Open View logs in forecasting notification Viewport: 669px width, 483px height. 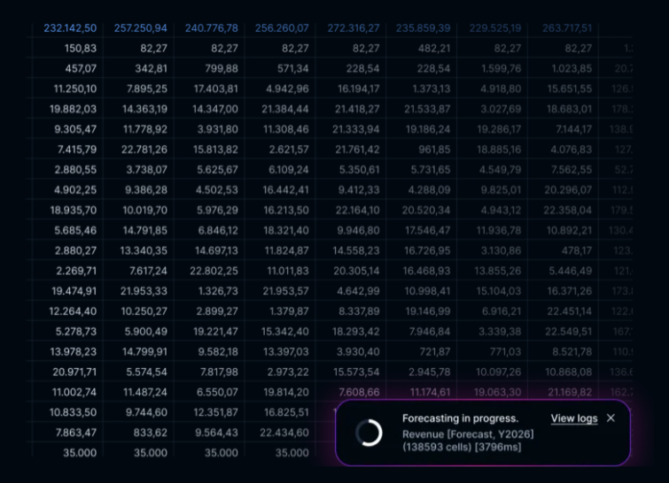point(573,418)
